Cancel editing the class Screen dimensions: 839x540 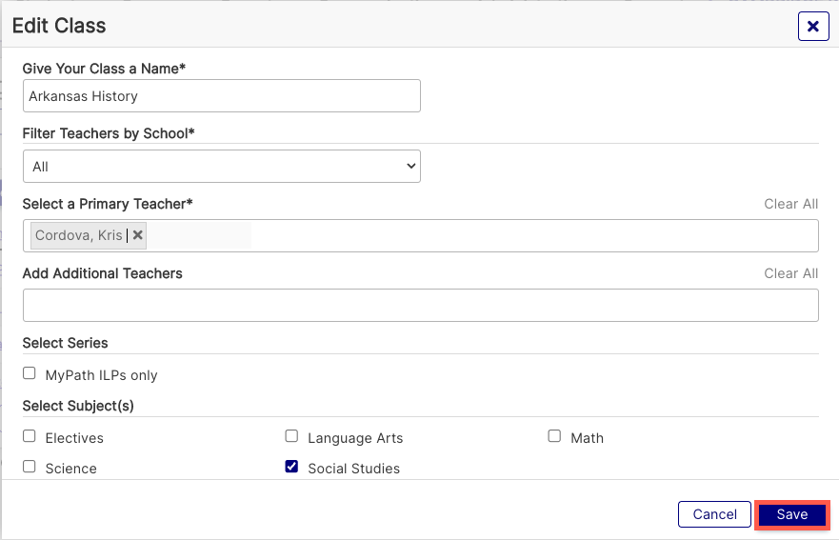(714, 514)
